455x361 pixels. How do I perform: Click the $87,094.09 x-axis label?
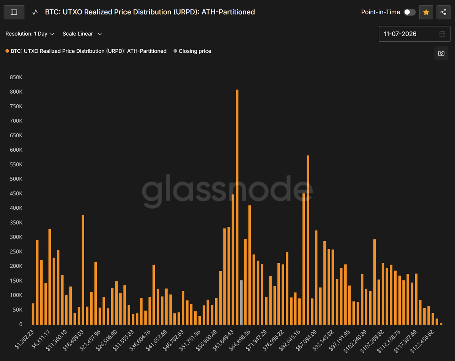tap(306, 340)
